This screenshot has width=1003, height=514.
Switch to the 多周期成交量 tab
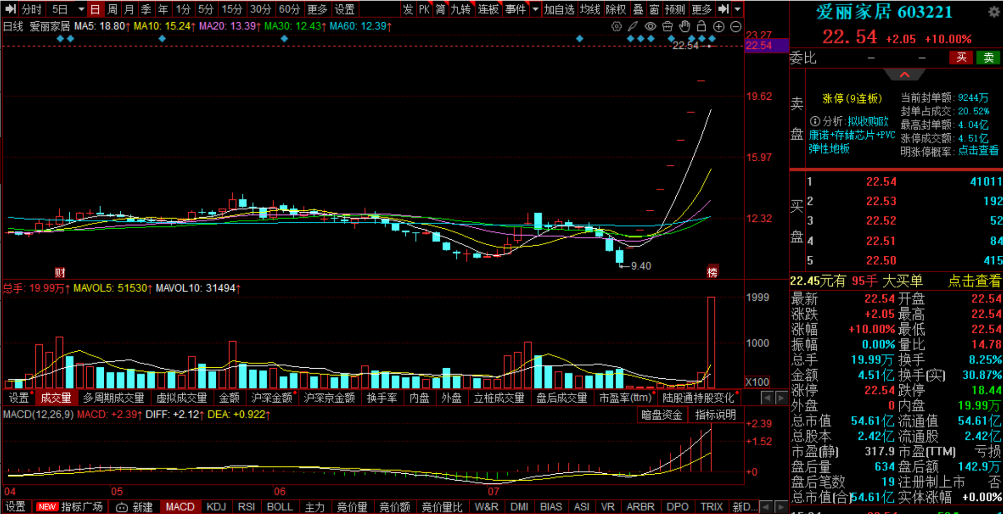(113, 398)
